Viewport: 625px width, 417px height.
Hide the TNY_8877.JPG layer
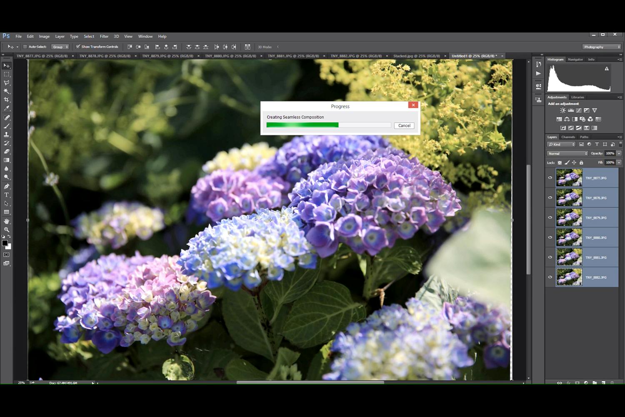click(x=550, y=178)
